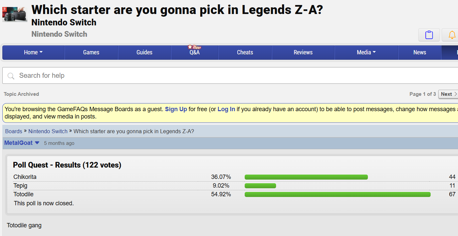Open the Guides tab
Viewport: 458px width, 236px height.
(144, 52)
